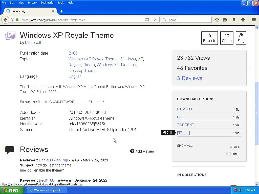The height and width of the screenshot is (194, 259).
Task: Bookmark this page with the star icon
Action: coord(217,20)
